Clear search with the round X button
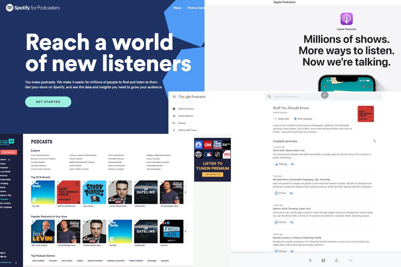 pos(324,95)
